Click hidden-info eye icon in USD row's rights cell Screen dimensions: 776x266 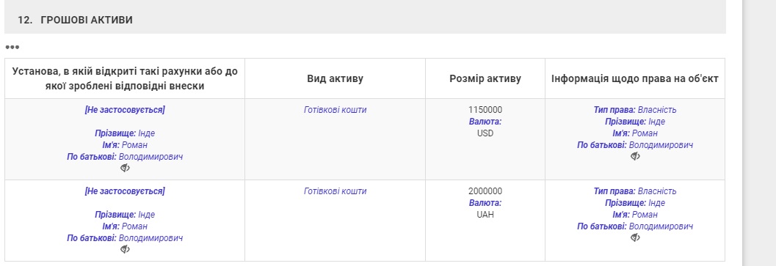[x=636, y=156]
